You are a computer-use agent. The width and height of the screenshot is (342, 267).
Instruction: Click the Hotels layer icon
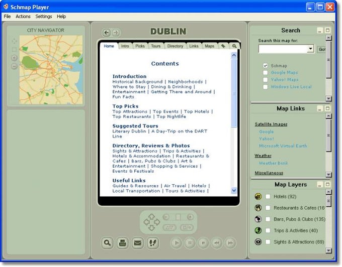click(258, 197)
